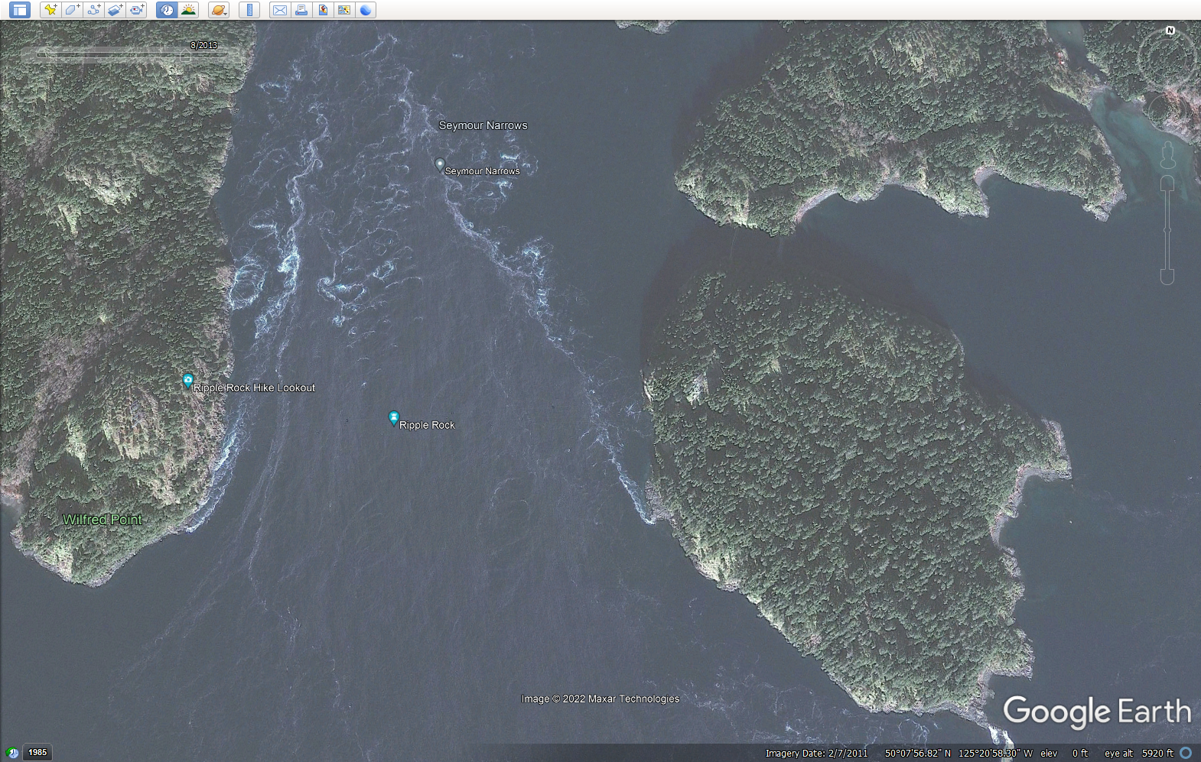Start the Record a Tour tool

(137, 10)
